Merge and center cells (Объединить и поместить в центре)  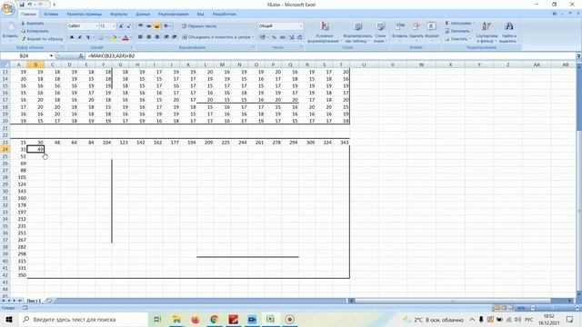click(x=218, y=37)
